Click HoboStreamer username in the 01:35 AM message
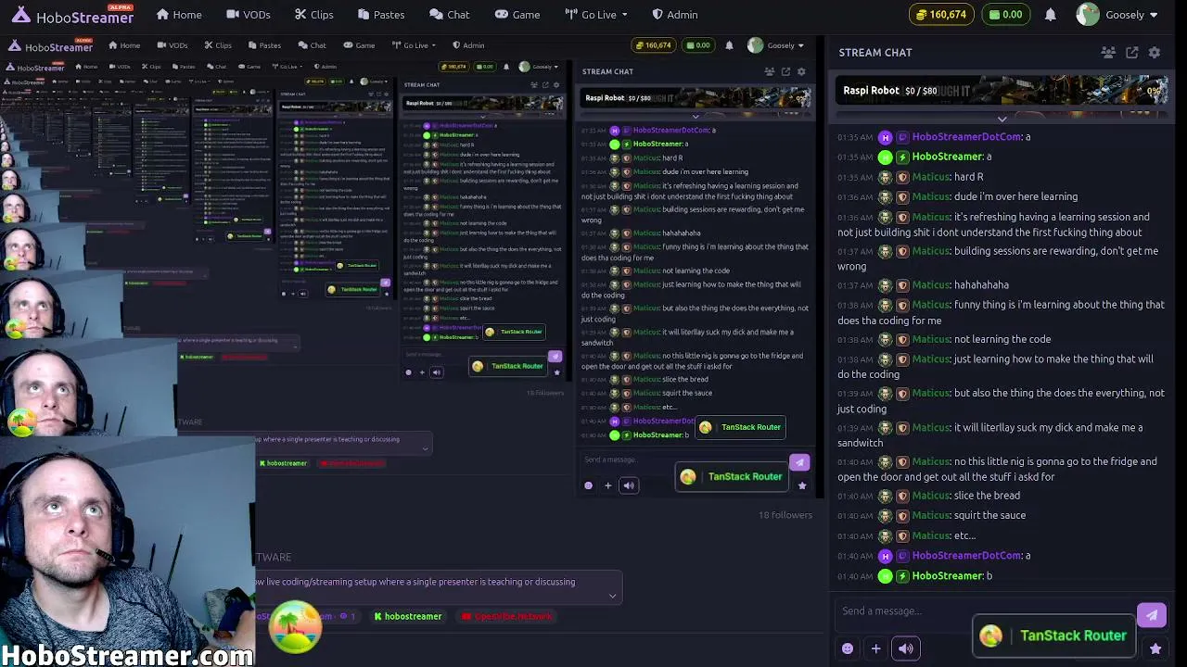 [x=948, y=157]
